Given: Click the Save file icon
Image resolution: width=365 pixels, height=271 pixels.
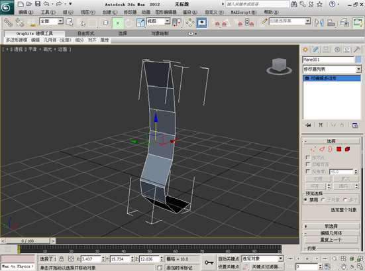Looking at the screenshot, I should coord(38,4).
